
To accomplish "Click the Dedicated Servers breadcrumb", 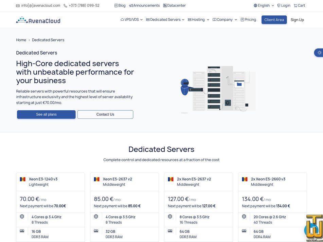I will click(x=48, y=40).
